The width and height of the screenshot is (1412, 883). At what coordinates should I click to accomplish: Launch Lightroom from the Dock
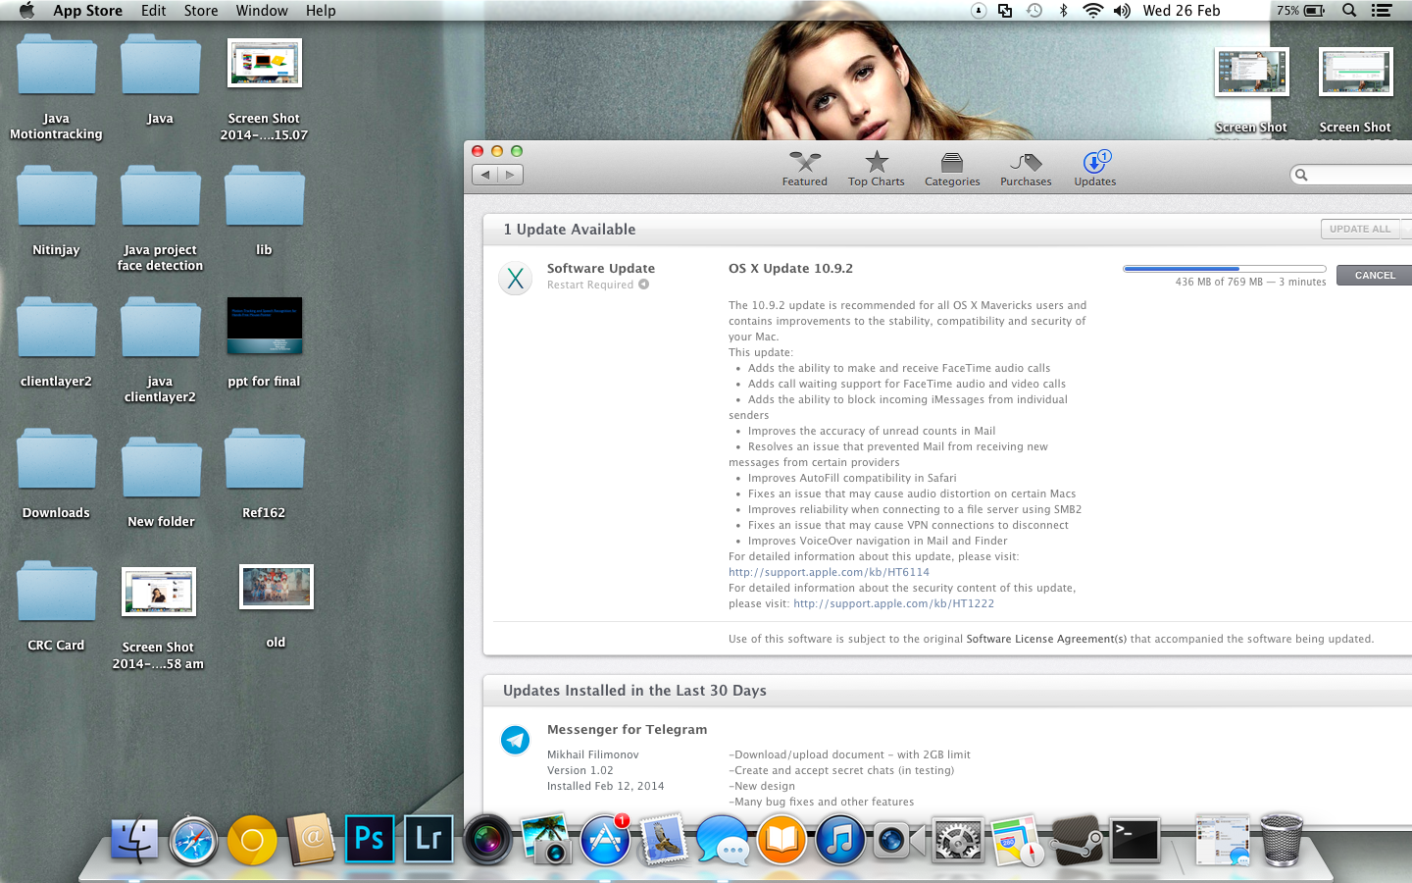429,840
